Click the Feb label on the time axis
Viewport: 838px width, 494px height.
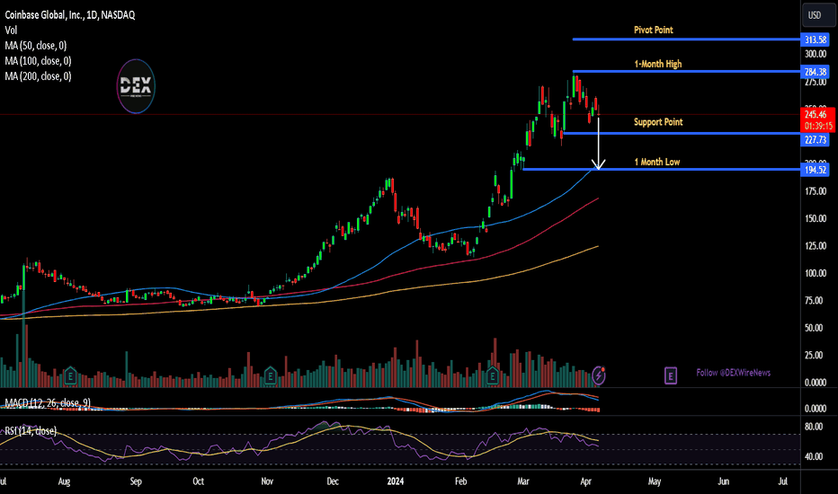460,481
